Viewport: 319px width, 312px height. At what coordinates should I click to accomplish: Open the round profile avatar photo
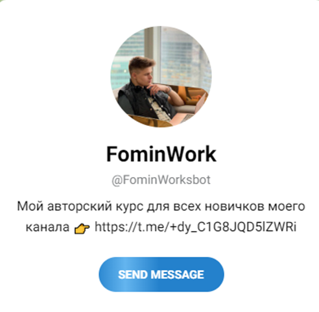click(161, 77)
